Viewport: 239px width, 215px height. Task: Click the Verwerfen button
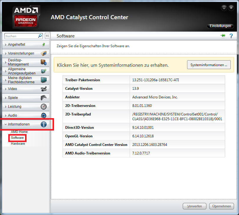click(x=194, y=206)
